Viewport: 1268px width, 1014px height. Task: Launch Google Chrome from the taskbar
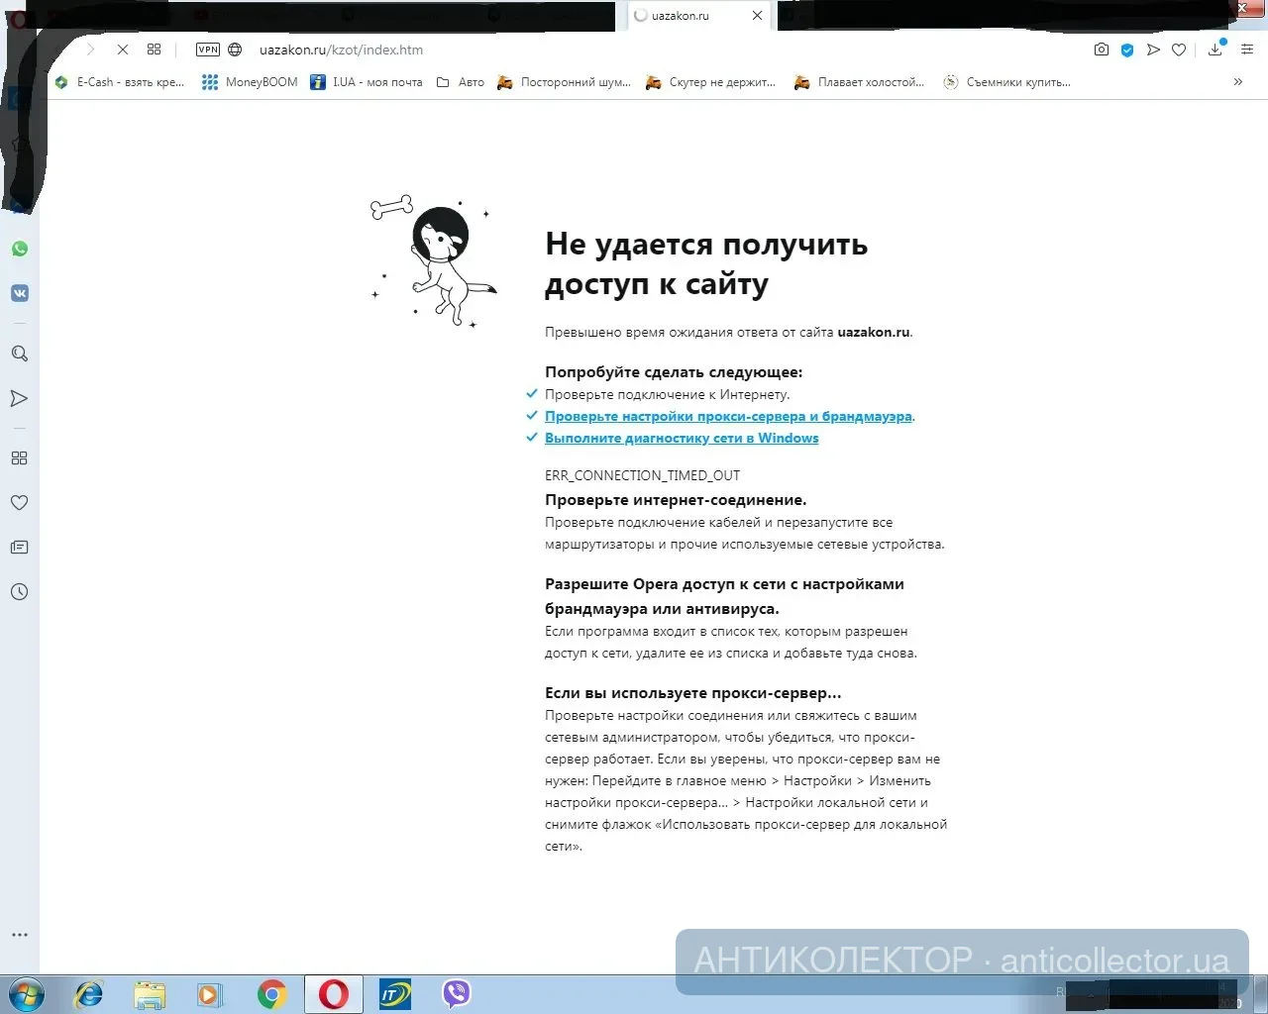point(271,994)
